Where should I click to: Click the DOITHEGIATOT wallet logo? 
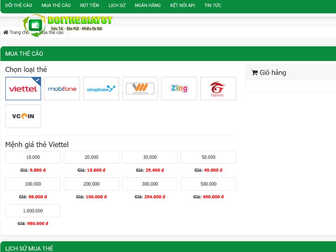67,25
